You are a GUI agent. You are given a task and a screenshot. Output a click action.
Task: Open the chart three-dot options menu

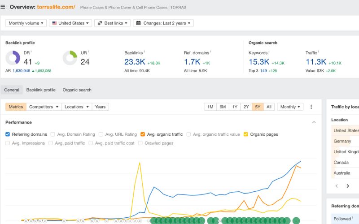311,107
